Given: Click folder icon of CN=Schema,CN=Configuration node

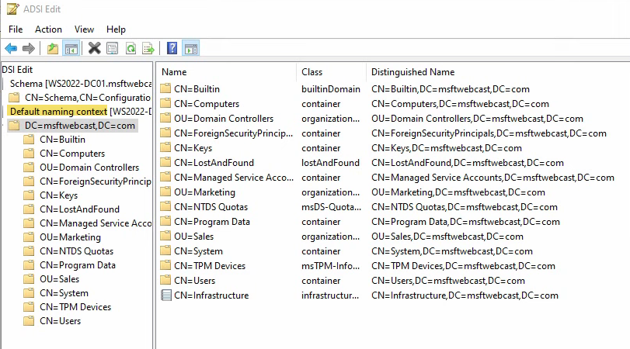Looking at the screenshot, I should tap(14, 98).
